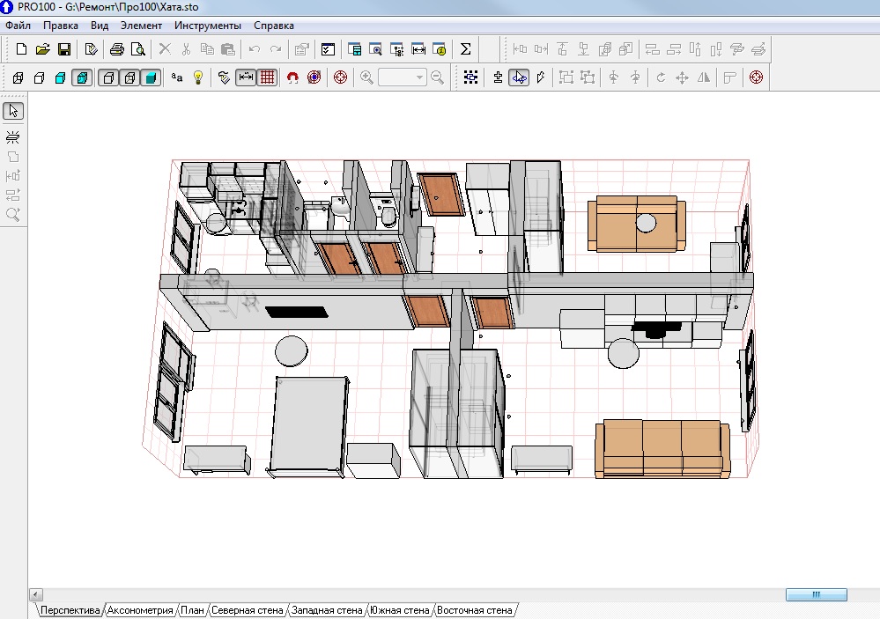The image size is (880, 619).
Task: Select the wireframe view mode cube
Action: point(18,77)
